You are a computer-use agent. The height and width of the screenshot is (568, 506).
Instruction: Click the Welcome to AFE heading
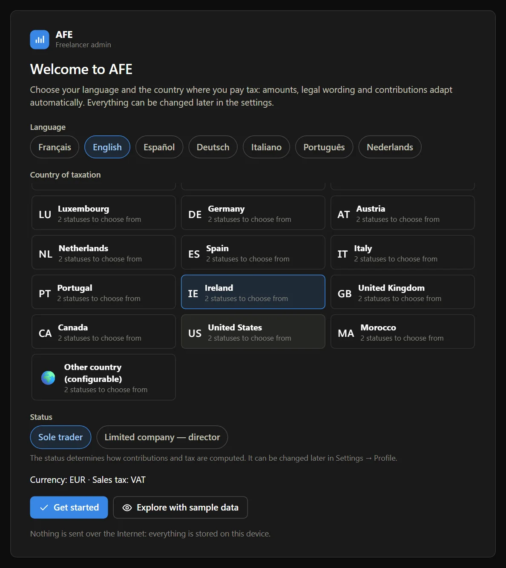pyautogui.click(x=81, y=69)
